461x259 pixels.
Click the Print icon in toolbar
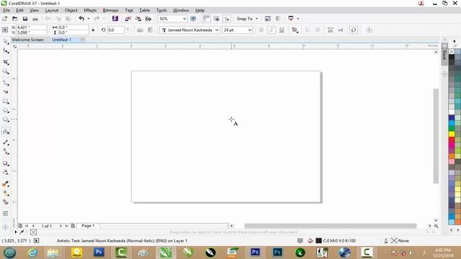35,19
